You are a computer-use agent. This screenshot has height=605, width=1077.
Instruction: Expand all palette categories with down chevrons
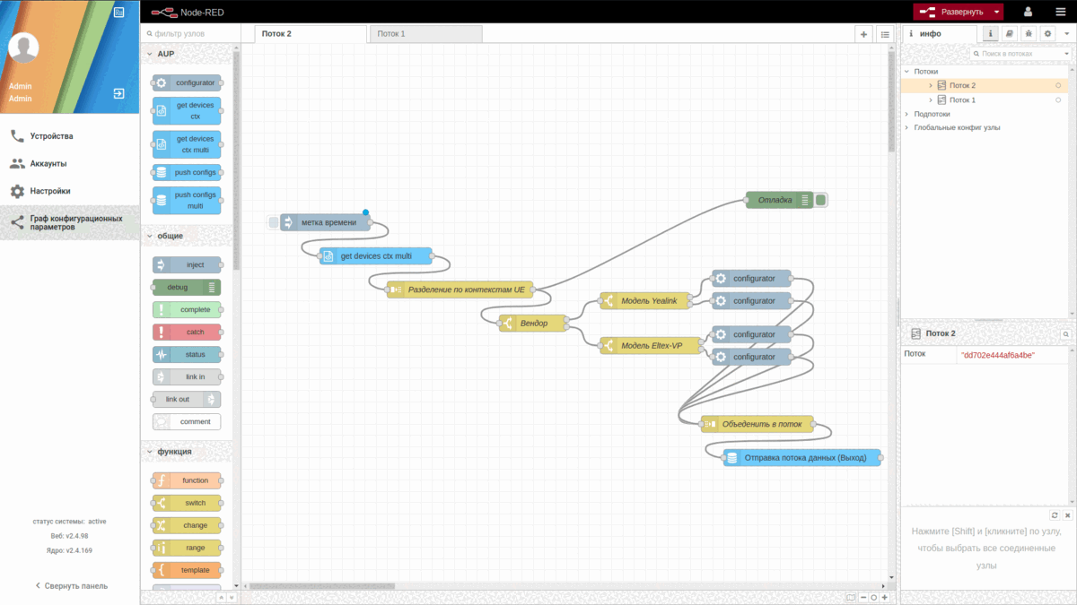coord(232,597)
